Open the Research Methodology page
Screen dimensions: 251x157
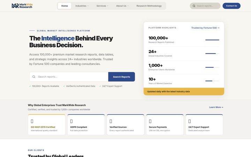point(149,6)
